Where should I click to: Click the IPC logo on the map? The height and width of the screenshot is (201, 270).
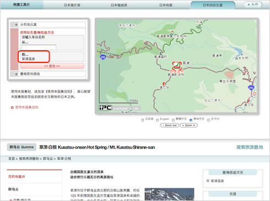click(x=105, y=108)
